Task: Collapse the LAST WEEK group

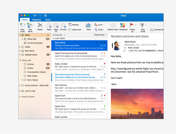Action: coord(53,38)
